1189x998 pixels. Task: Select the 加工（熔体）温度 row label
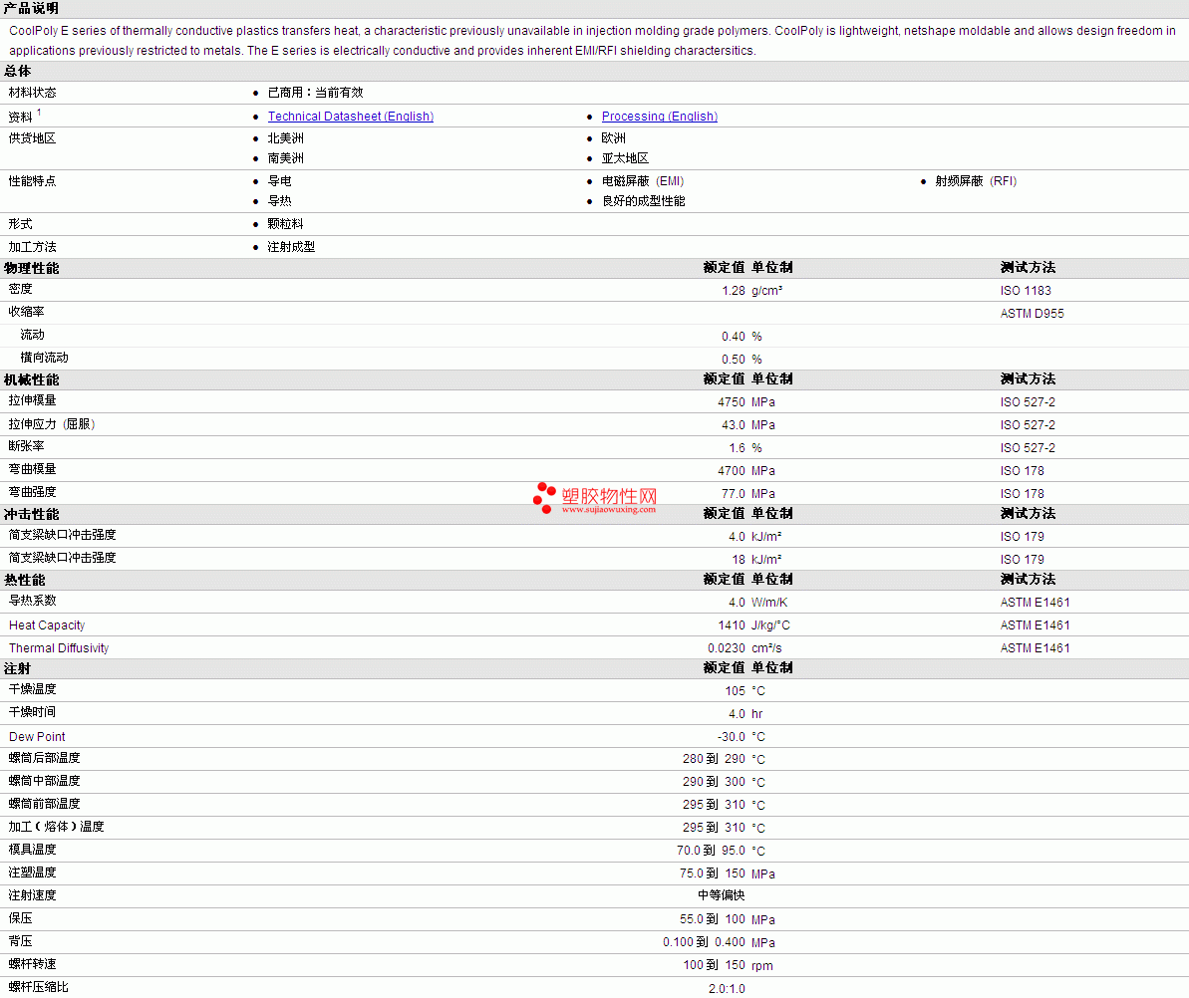click(56, 826)
